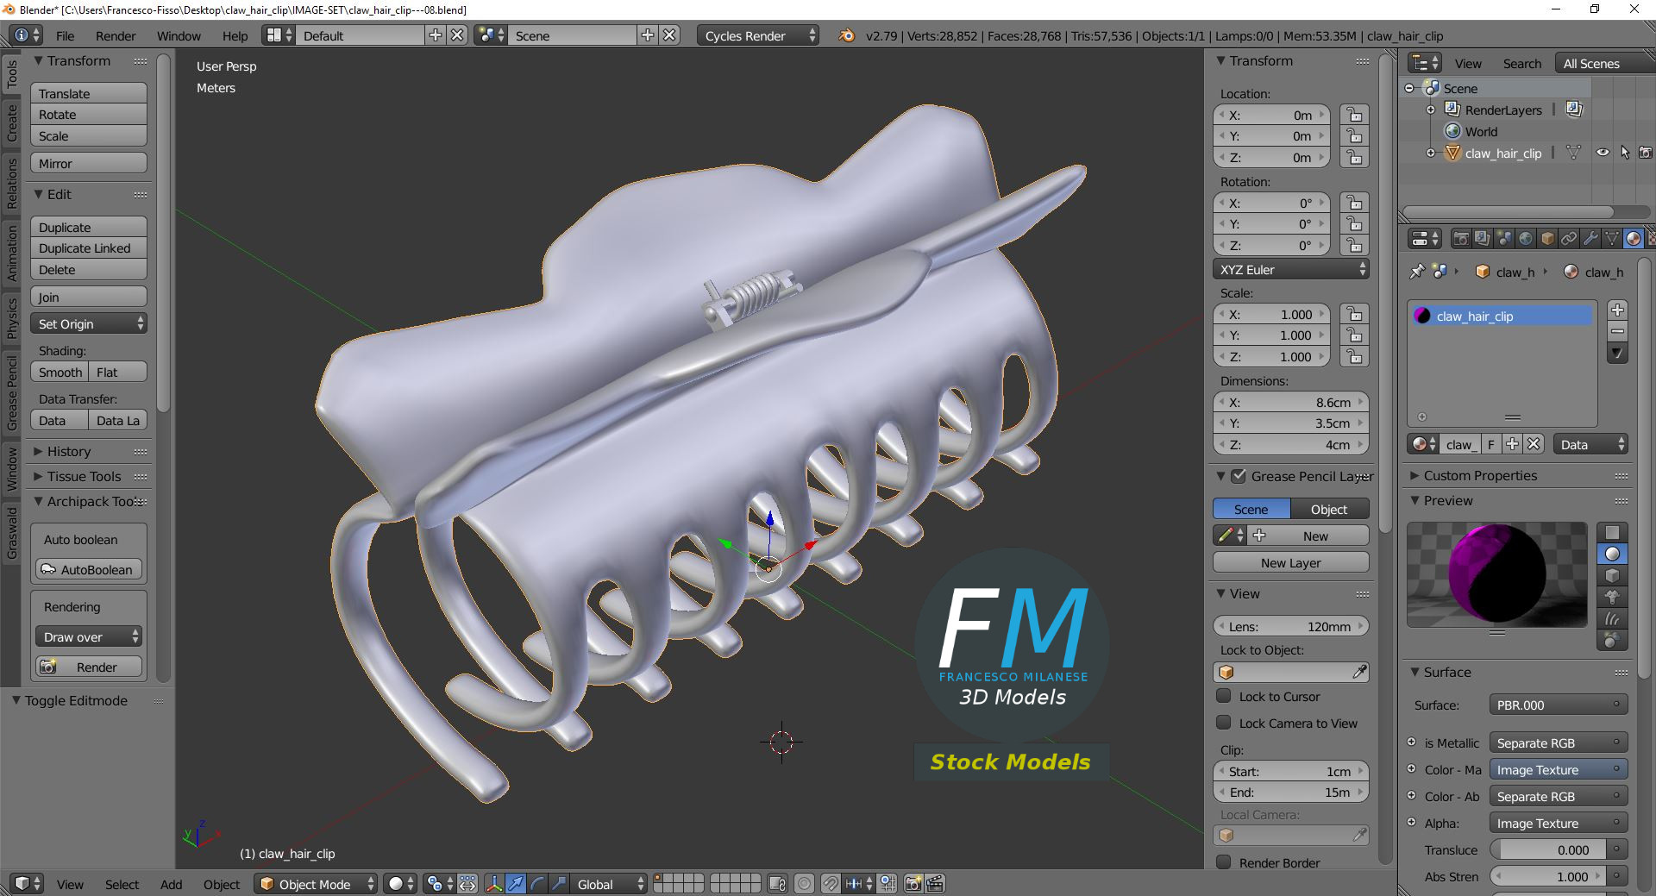Open the Modifiers wrench properties tab

click(x=1590, y=239)
